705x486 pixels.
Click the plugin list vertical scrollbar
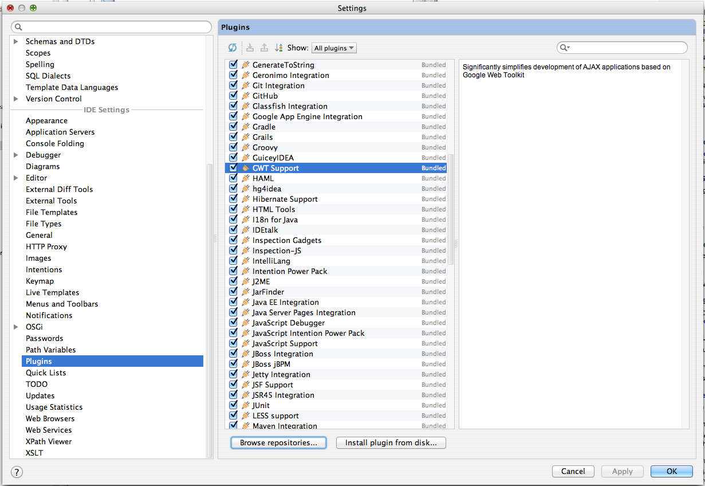(x=450, y=209)
